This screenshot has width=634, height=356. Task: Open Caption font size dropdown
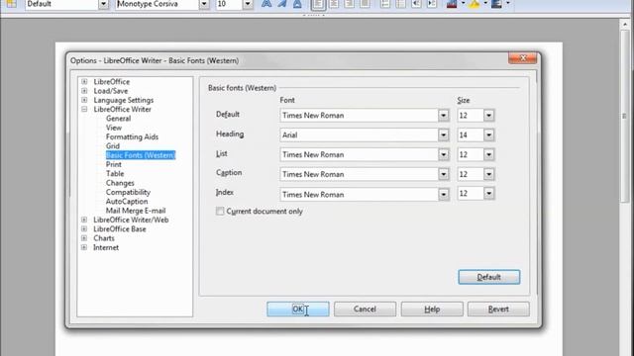[x=488, y=174]
